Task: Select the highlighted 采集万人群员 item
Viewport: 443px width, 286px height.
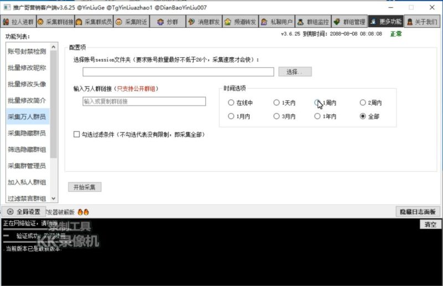Action: coord(27,116)
